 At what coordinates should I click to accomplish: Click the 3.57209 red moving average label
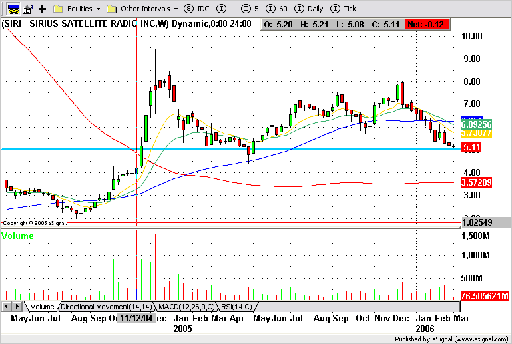click(x=477, y=182)
